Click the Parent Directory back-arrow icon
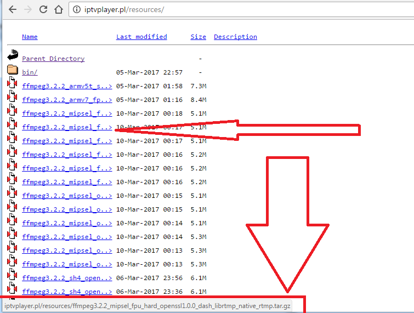The width and height of the screenshot is (414, 313). pyautogui.click(x=13, y=56)
